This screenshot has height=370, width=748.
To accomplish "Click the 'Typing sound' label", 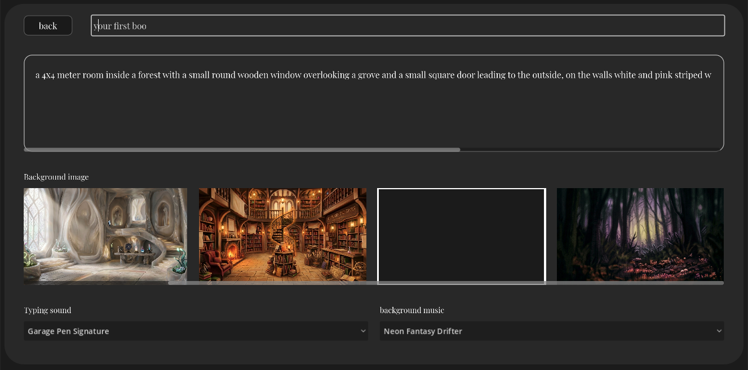I will tap(47, 310).
